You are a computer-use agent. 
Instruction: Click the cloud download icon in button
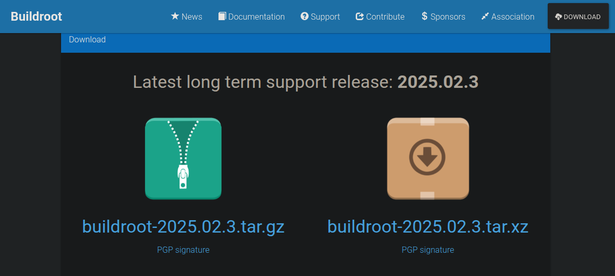559,17
